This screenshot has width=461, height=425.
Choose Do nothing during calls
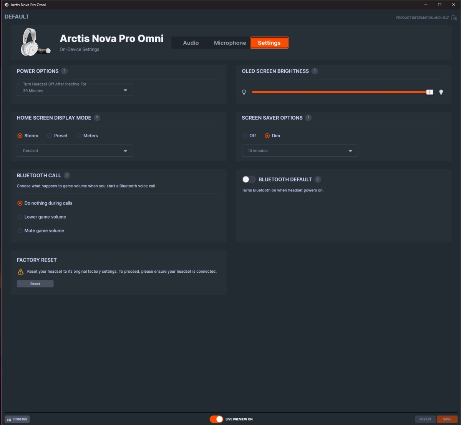pos(45,203)
